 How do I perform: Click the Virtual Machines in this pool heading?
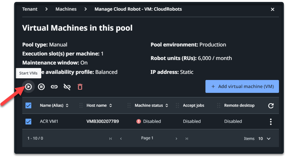coord(77,28)
